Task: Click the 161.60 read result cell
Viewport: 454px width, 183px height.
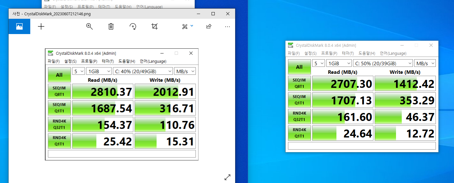Action: pos(342,116)
